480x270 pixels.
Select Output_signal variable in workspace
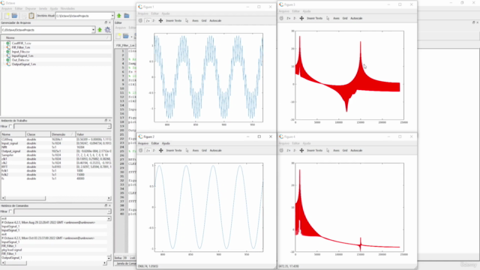(11, 151)
